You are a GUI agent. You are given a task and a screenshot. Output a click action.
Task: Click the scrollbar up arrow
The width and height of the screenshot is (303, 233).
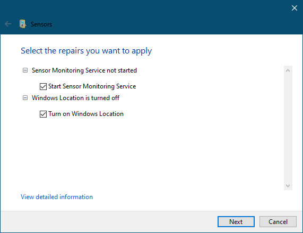coord(288,70)
